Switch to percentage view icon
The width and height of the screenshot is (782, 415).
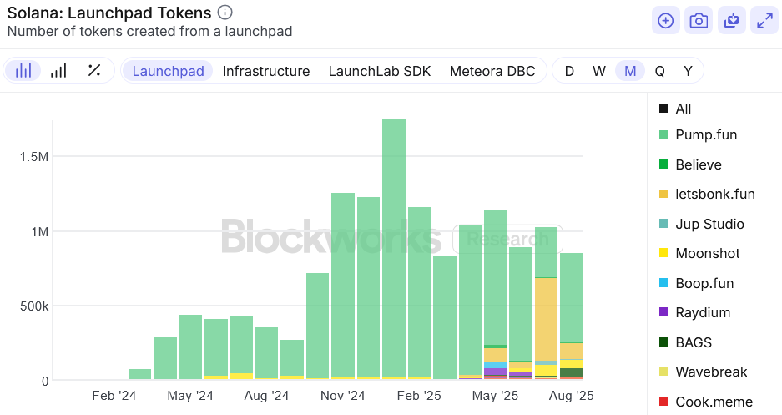click(x=94, y=71)
